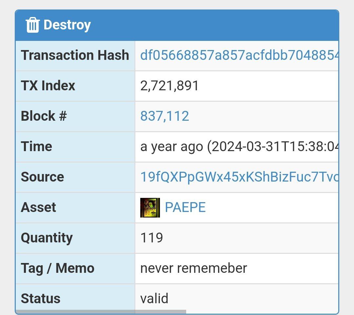Click the TX Index value 2,721,891
Screen dimensions: 354x315
click(x=169, y=86)
